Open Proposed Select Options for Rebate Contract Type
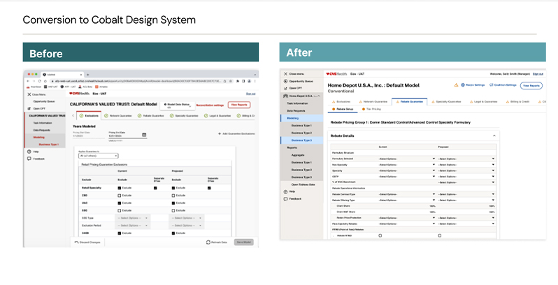558x285 pixels. [x=466, y=194]
